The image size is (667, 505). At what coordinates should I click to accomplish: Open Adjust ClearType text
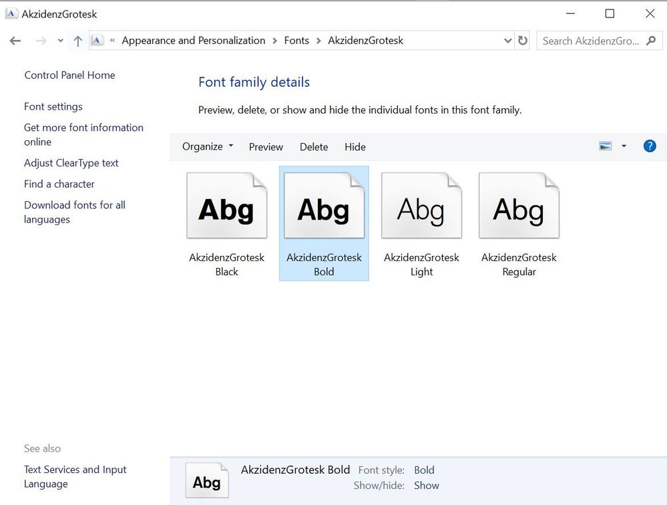coord(71,163)
